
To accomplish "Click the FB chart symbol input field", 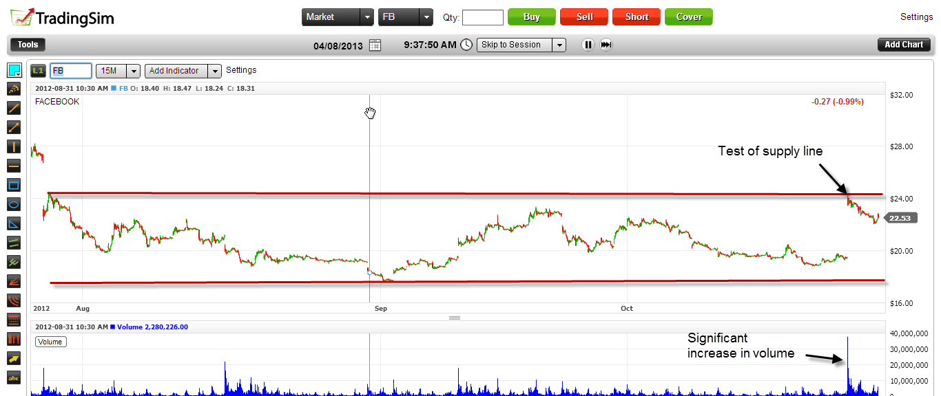I will click(x=71, y=71).
